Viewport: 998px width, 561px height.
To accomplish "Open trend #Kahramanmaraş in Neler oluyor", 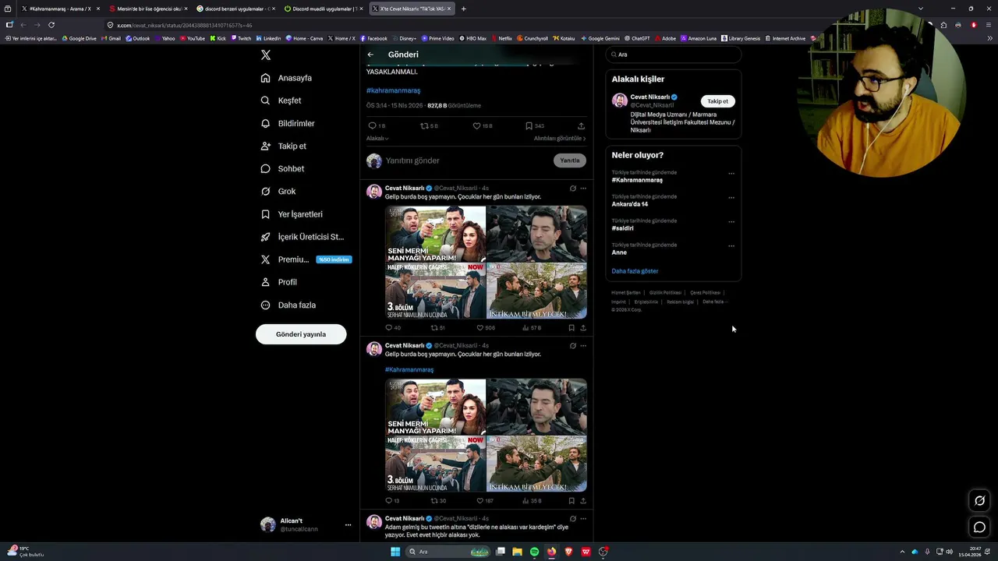I will coord(637,180).
